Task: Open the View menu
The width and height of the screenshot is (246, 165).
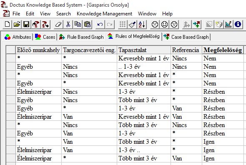Action: pyautogui.click(x=45, y=14)
